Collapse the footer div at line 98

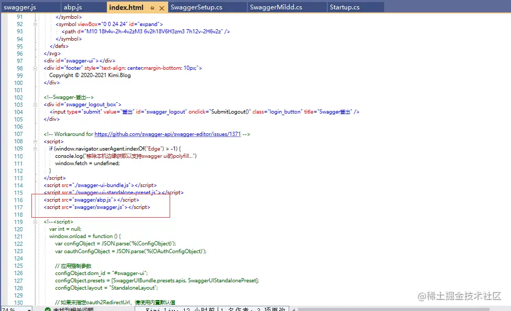35,68
